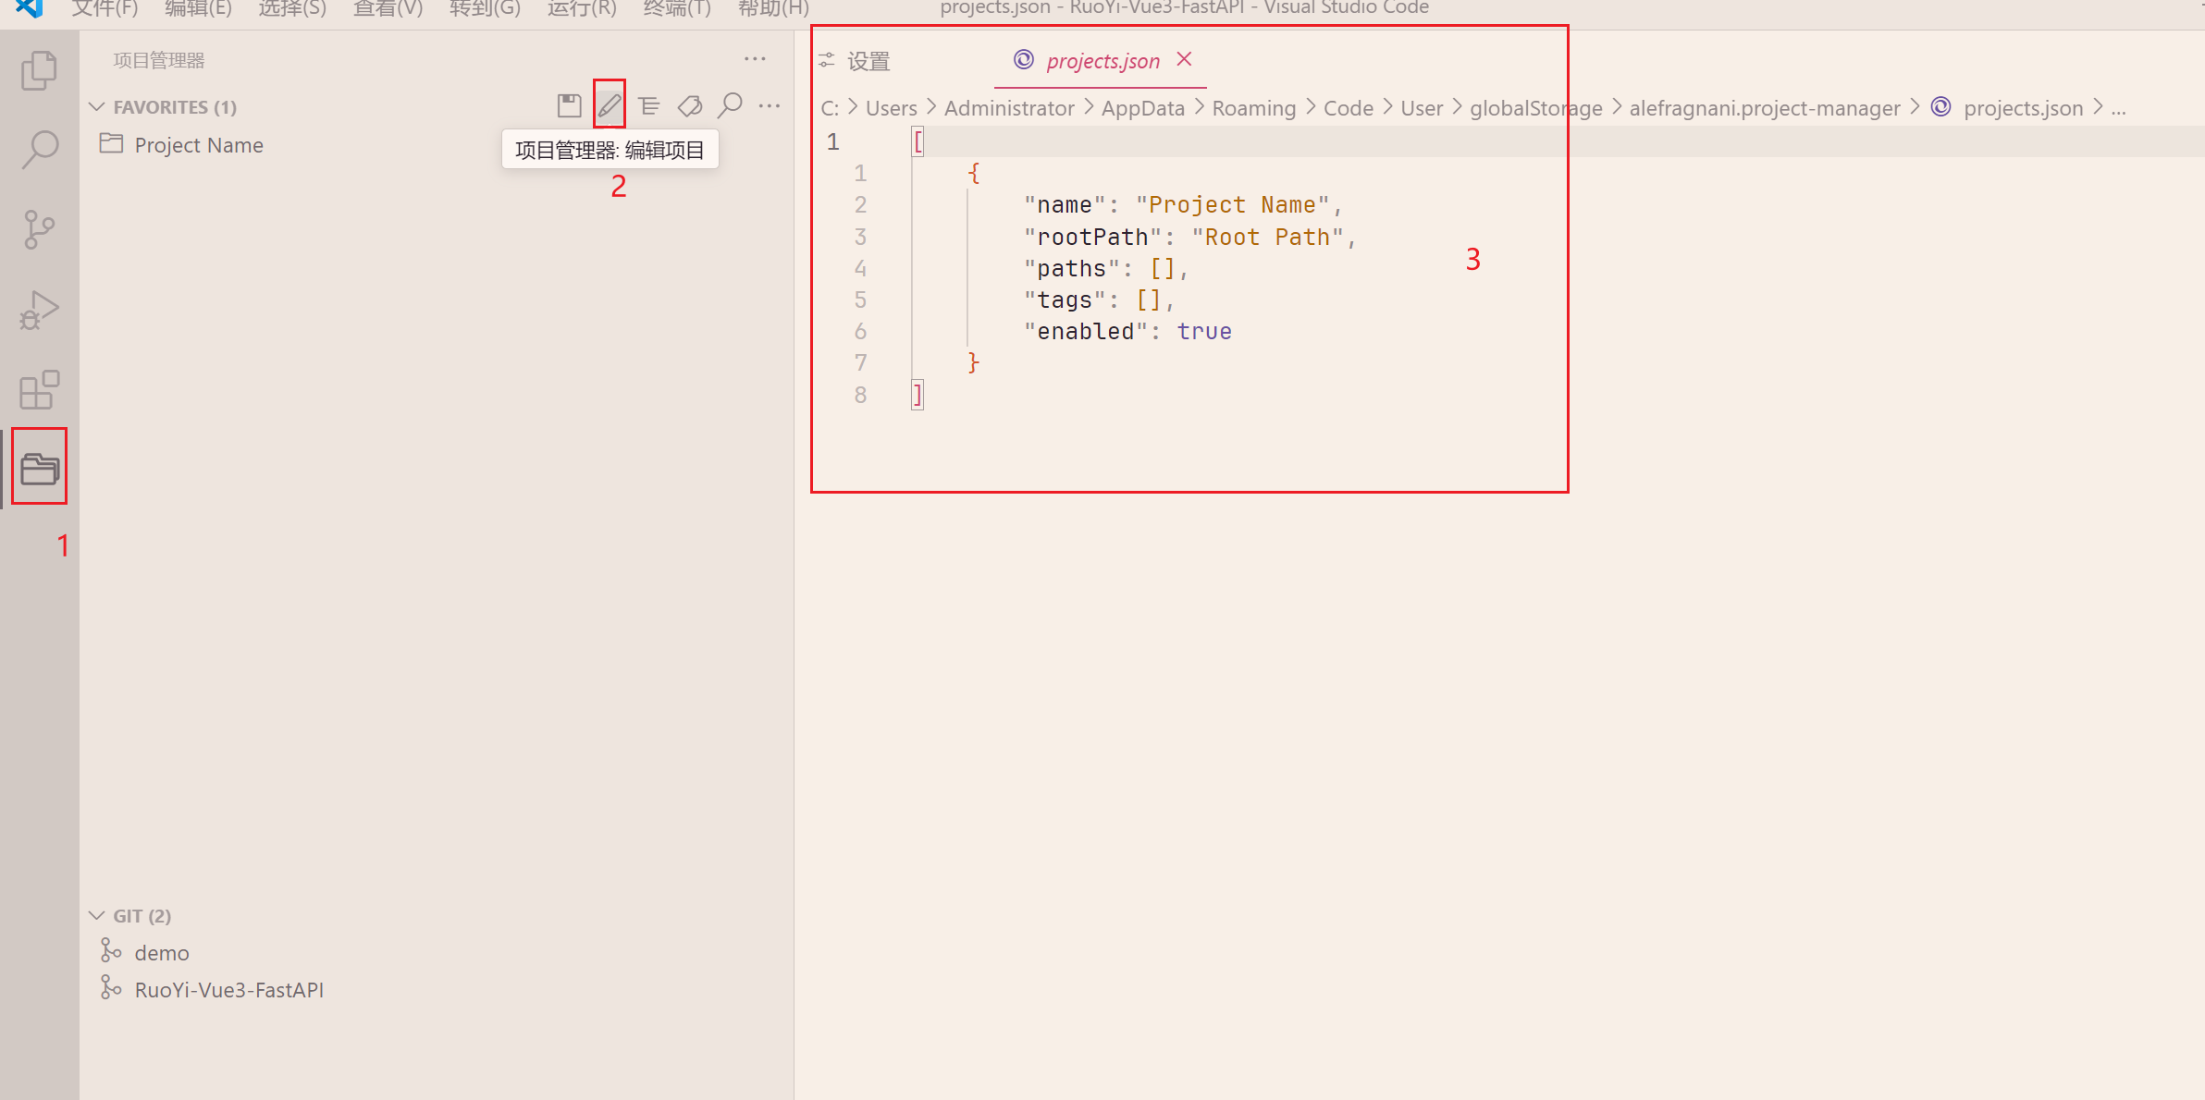
Task: Open the Project Manager panel ellipsis menu
Action: click(755, 59)
